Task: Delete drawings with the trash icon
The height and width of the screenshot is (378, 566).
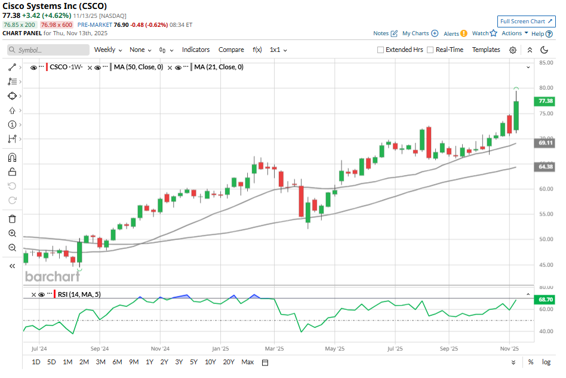Action: pos(12,219)
